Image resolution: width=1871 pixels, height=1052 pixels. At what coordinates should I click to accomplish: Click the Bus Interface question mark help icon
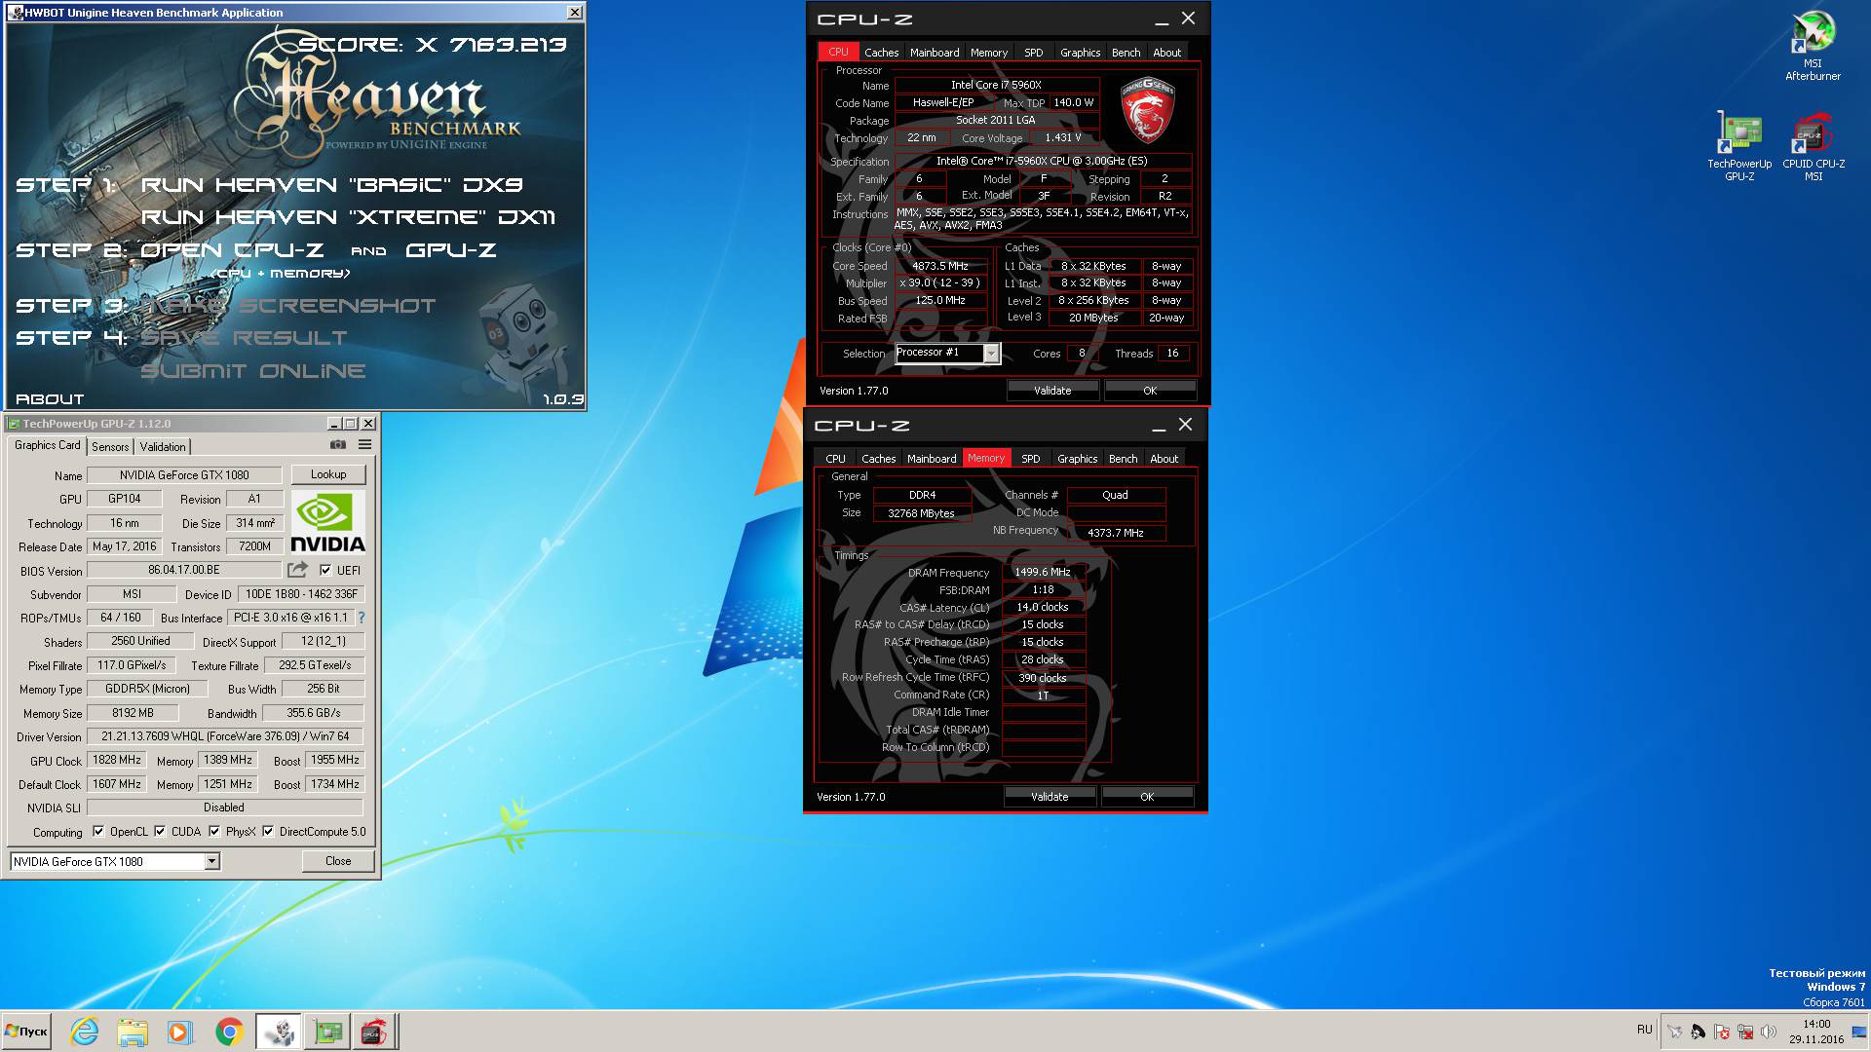pos(362,618)
